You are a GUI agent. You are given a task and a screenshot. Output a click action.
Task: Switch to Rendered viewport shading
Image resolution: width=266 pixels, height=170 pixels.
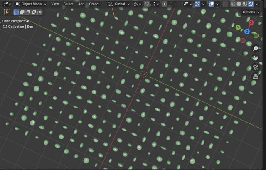251,4
